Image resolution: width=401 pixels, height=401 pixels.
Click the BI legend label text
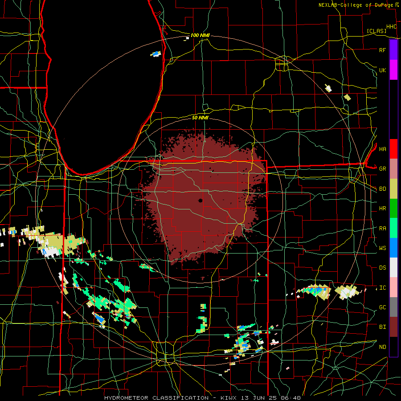point(382,327)
